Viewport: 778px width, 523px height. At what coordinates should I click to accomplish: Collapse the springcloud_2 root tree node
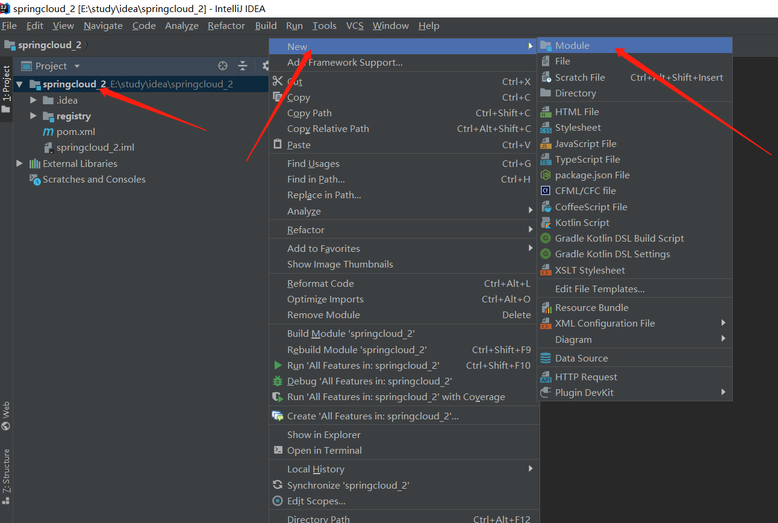(x=20, y=84)
